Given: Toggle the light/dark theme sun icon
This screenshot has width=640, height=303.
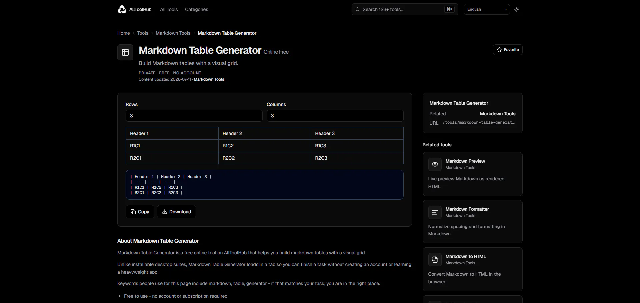Looking at the screenshot, I should (x=517, y=9).
